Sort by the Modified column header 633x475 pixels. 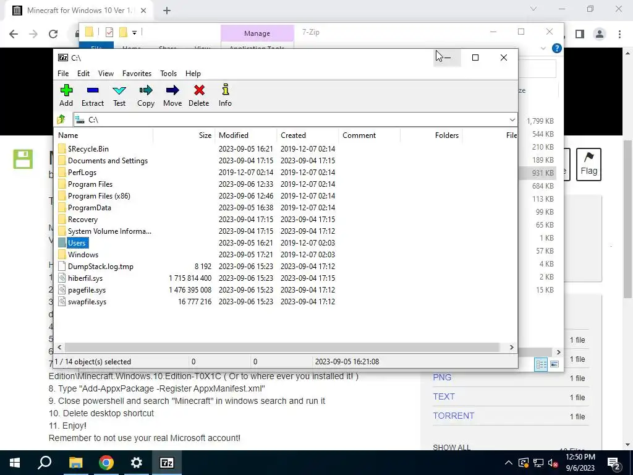point(246,135)
